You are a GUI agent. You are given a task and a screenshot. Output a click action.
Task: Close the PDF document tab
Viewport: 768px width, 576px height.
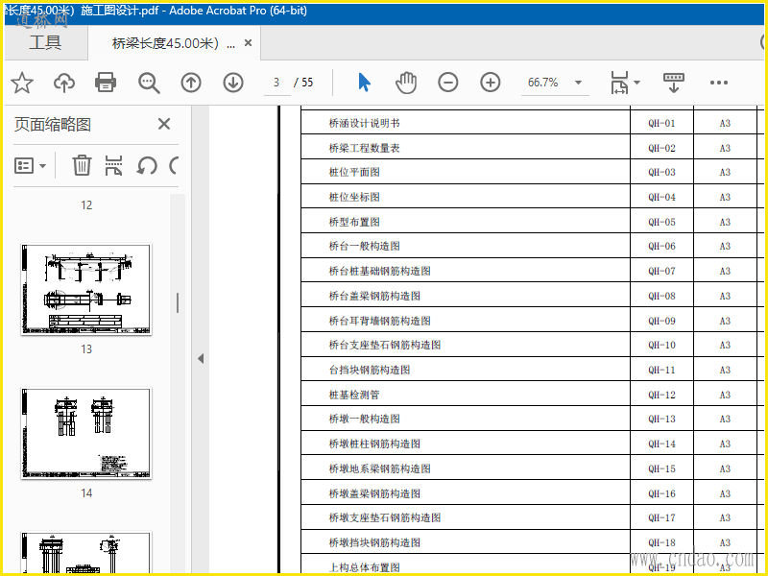[x=248, y=43]
